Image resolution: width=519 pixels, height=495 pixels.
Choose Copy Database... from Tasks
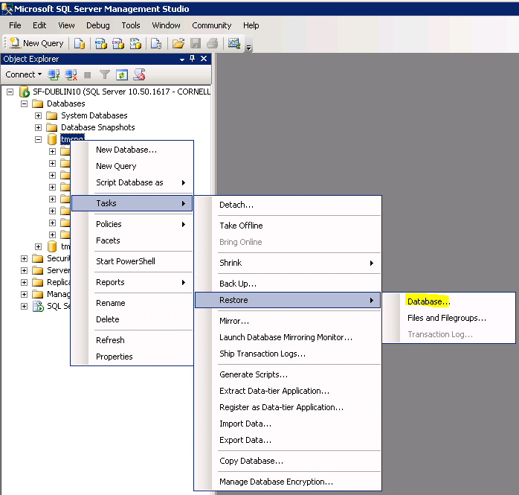pyautogui.click(x=288, y=462)
